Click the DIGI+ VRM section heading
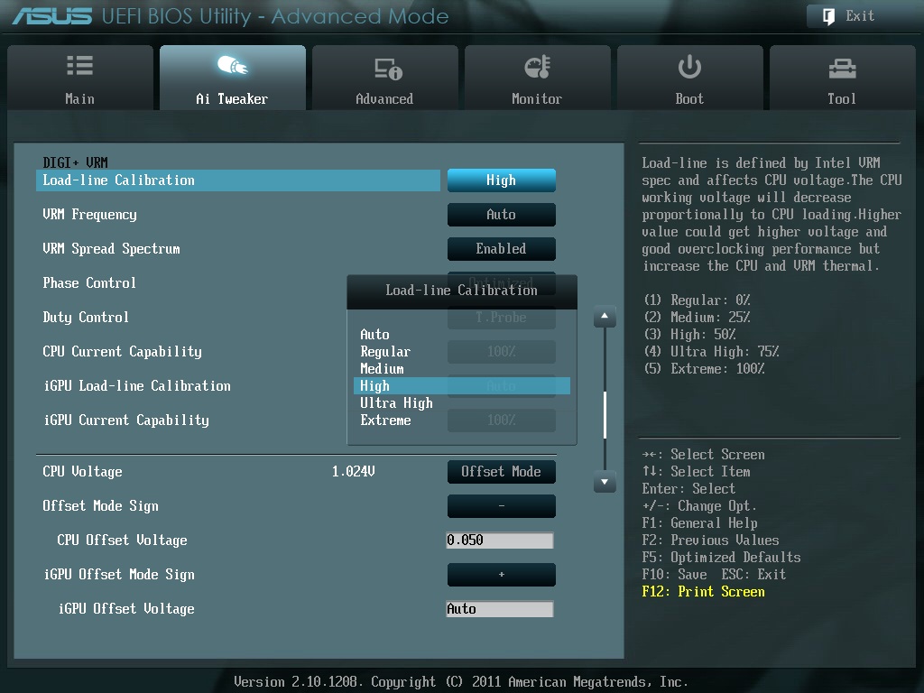 pyautogui.click(x=76, y=162)
